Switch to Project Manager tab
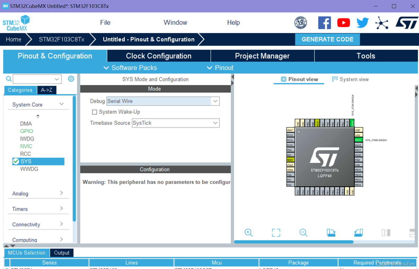This screenshot has width=419, height=269. click(x=262, y=56)
